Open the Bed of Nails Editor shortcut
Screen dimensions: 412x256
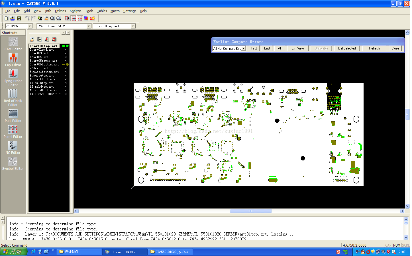click(x=13, y=98)
